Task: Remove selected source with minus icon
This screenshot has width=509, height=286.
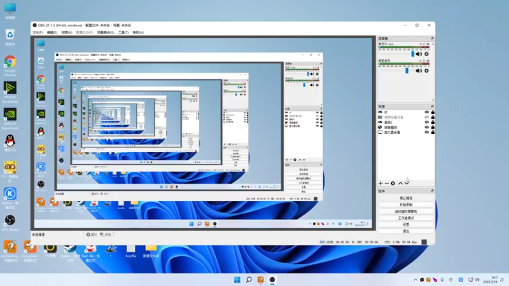Action: (x=386, y=183)
